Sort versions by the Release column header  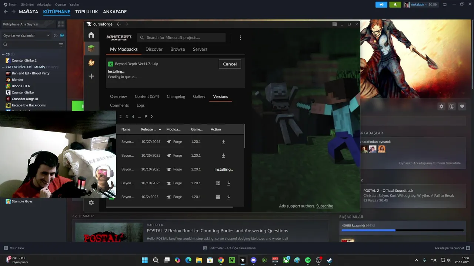(151, 129)
